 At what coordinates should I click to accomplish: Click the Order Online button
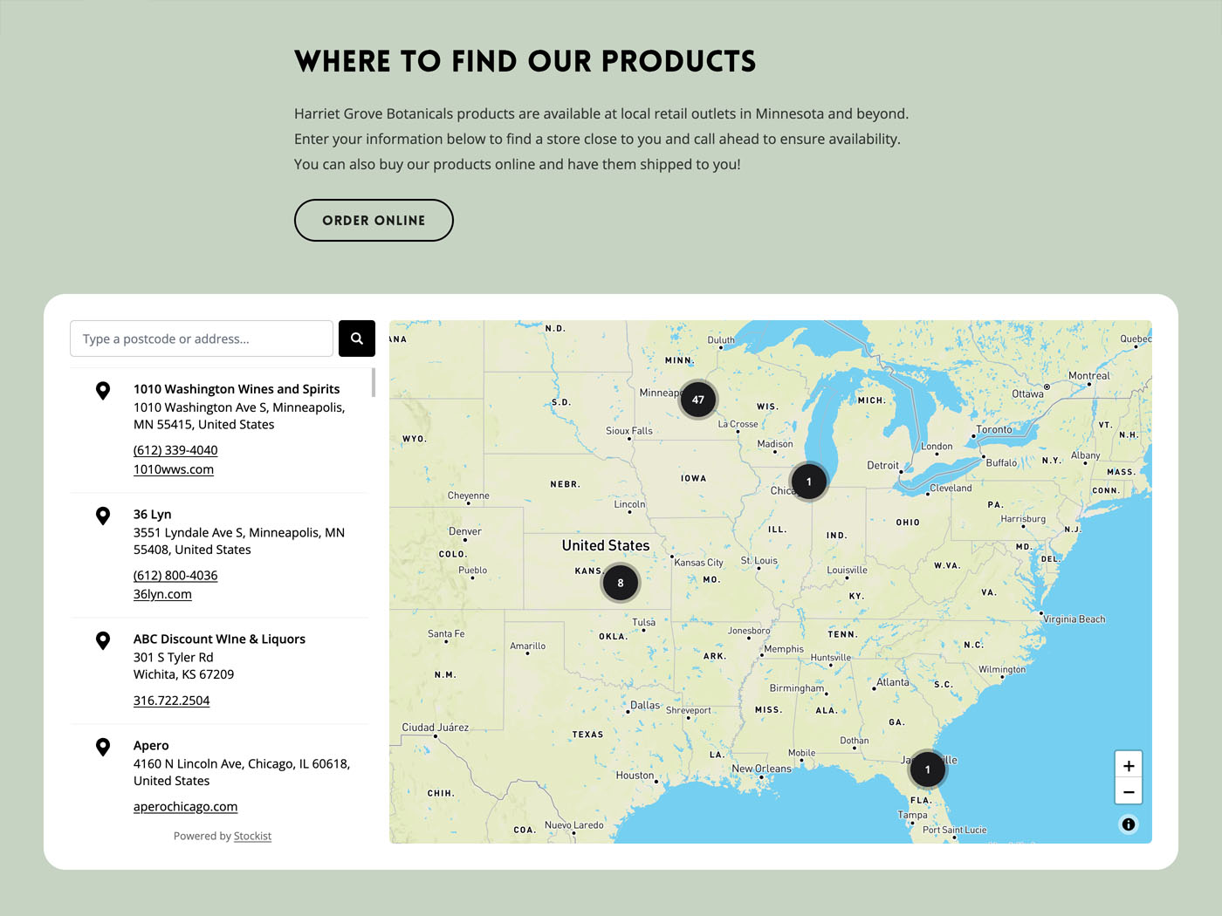[374, 220]
